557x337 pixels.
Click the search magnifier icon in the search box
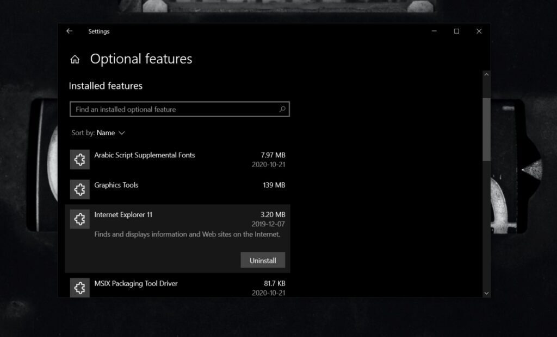tap(282, 109)
